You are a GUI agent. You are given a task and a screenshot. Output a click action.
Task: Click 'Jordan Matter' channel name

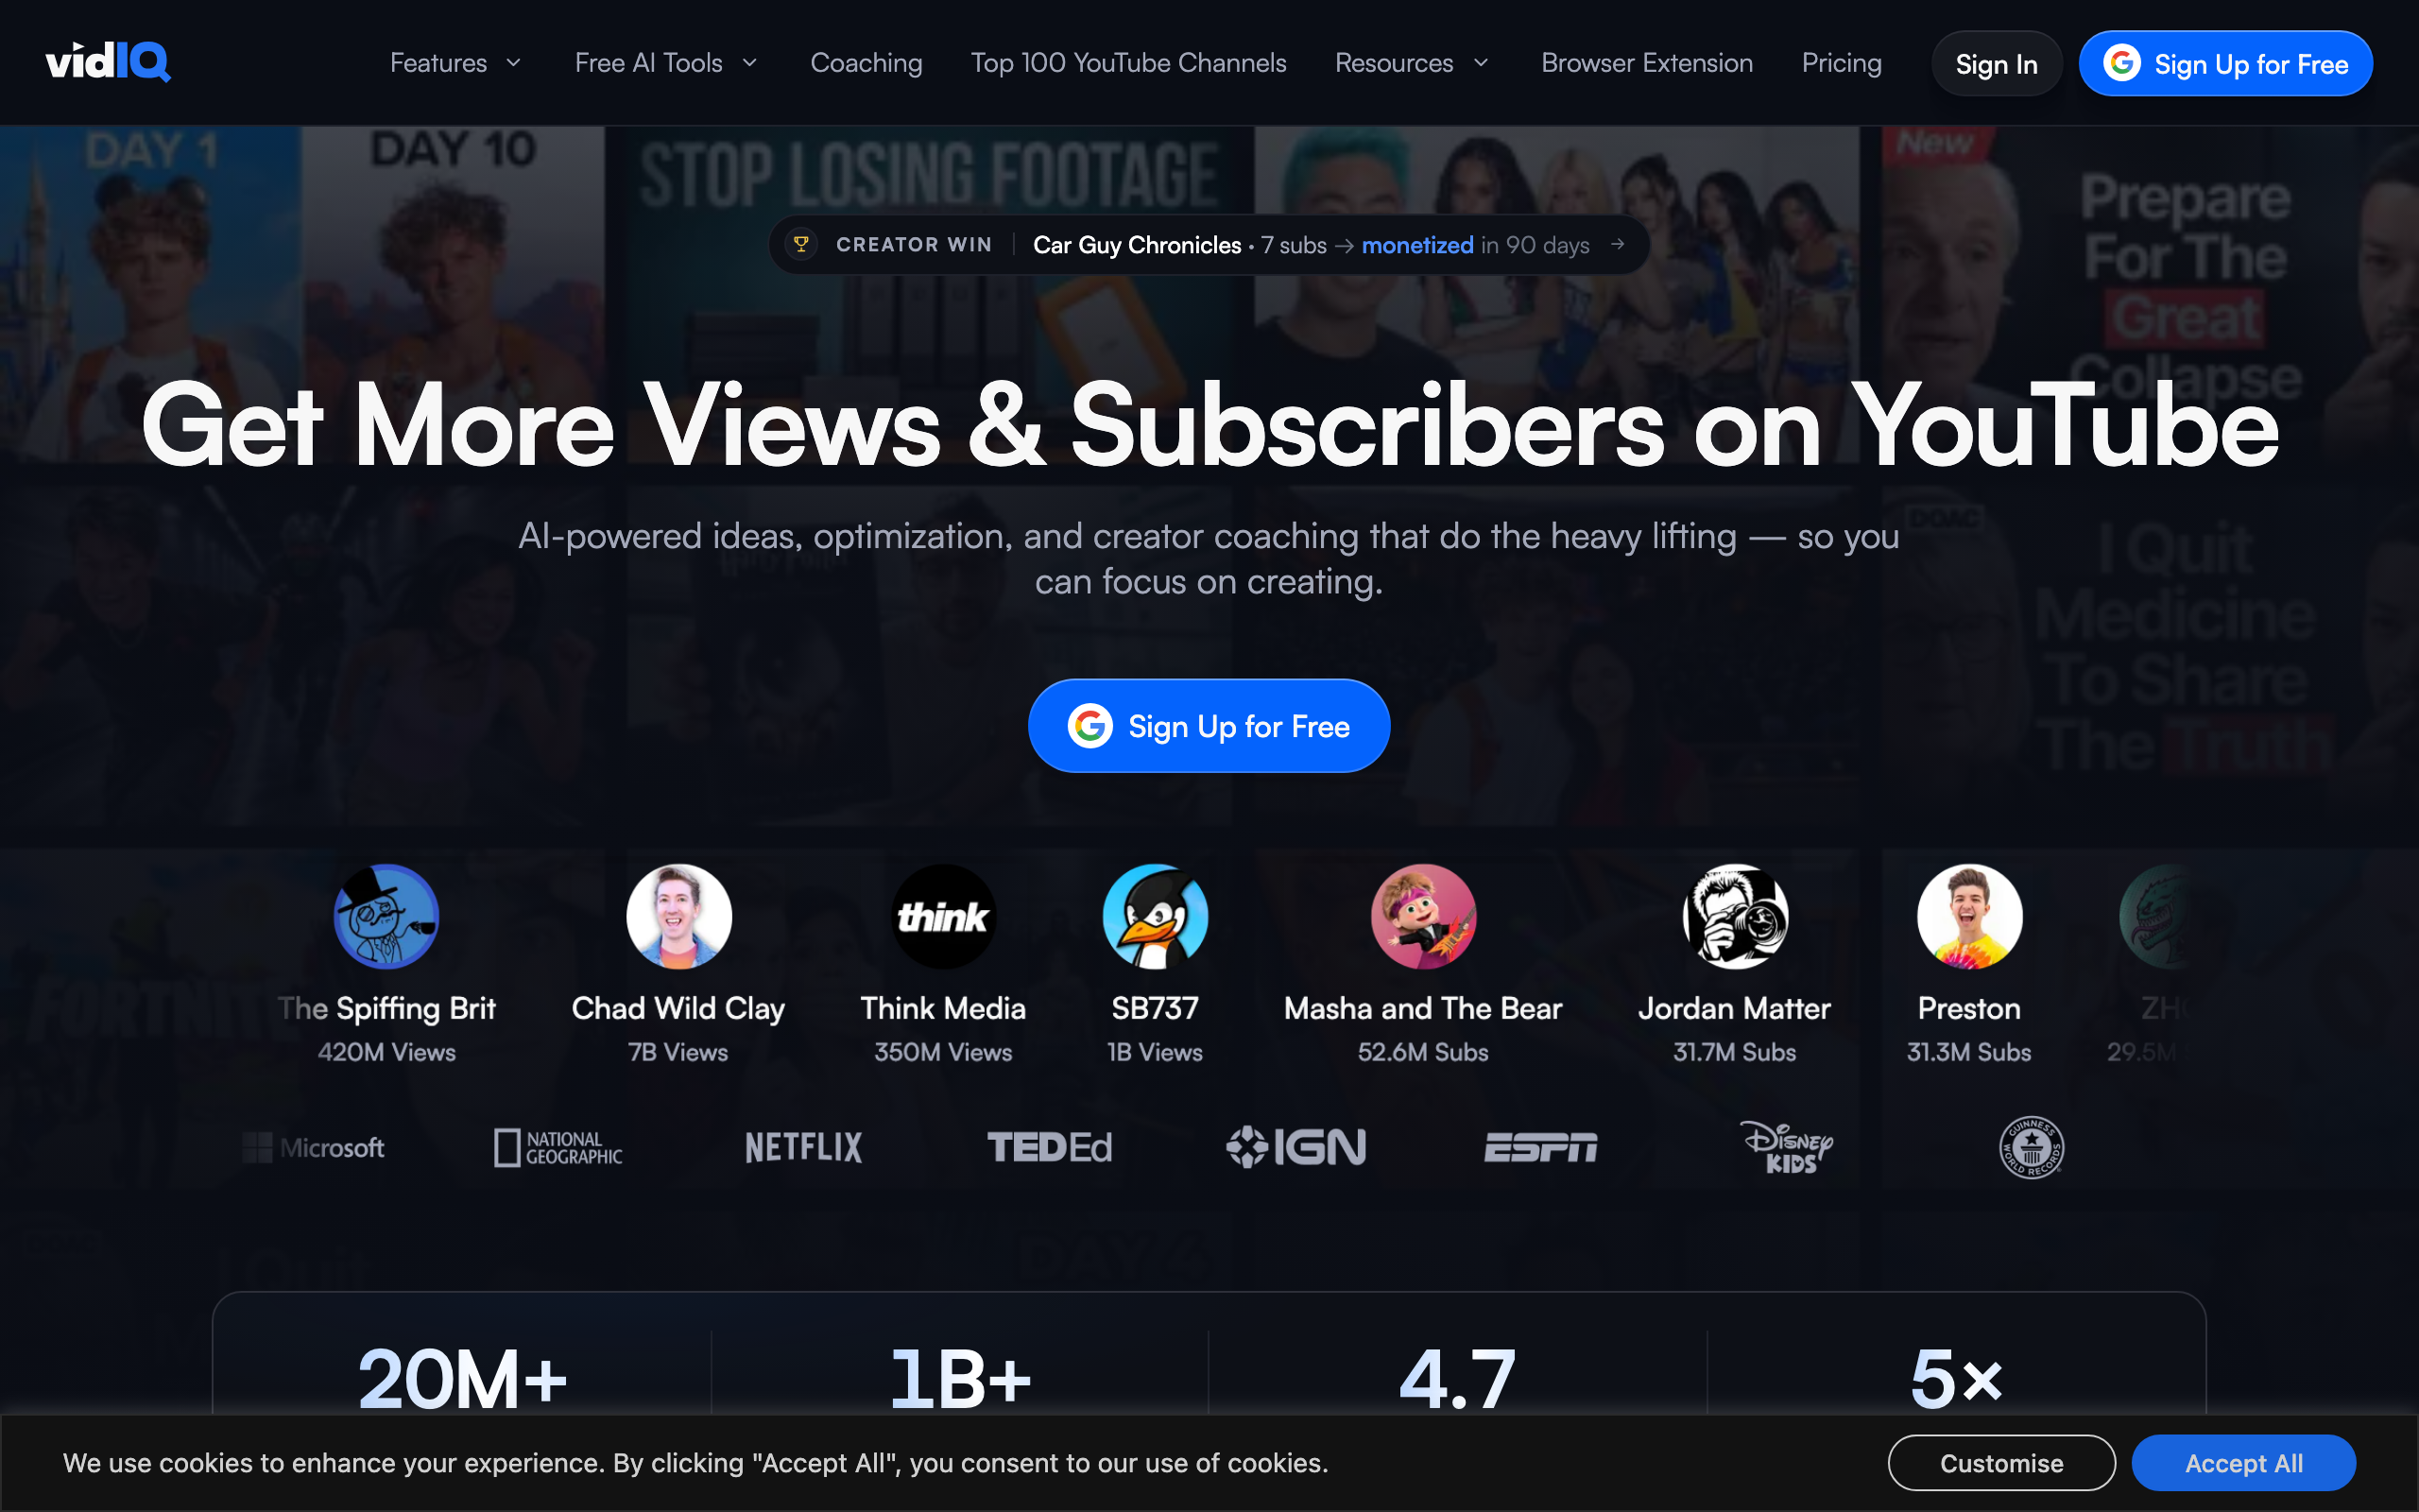(x=1735, y=1008)
